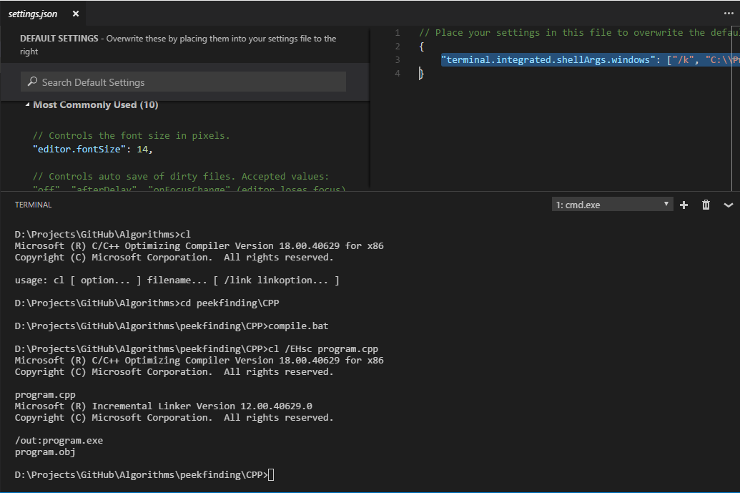Click line number 1 in user settings
Viewport: 740px width, 493px height.
pyautogui.click(x=398, y=33)
